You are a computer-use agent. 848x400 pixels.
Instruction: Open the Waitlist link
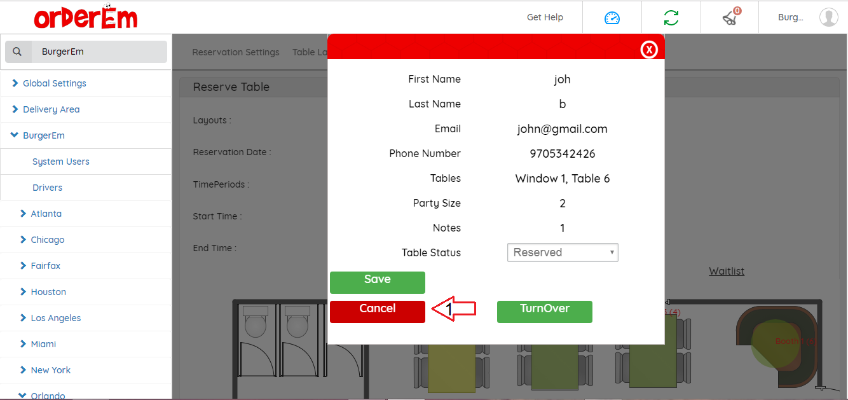point(726,271)
